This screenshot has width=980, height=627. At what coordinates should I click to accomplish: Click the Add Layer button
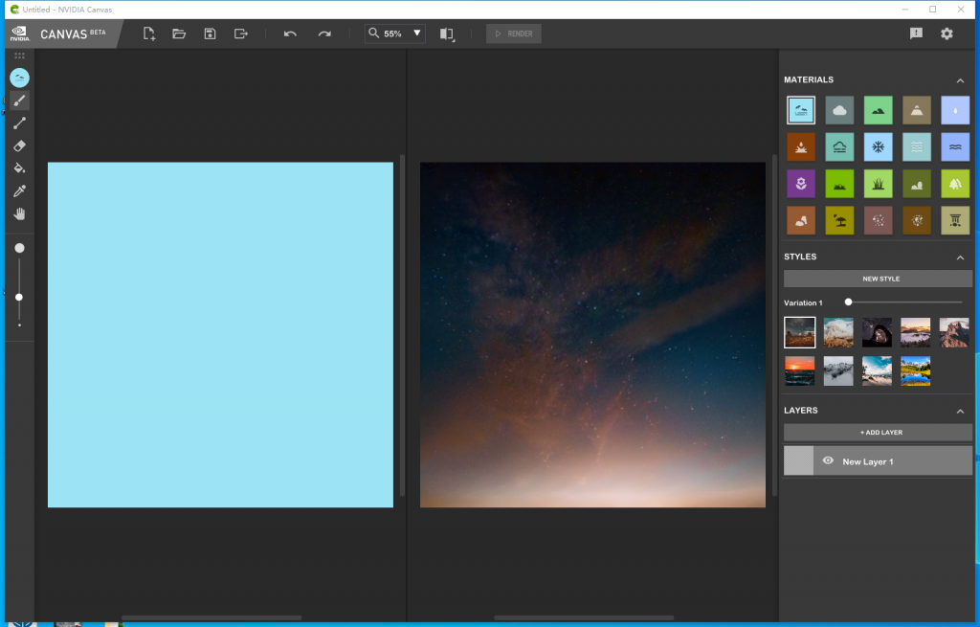pos(879,433)
